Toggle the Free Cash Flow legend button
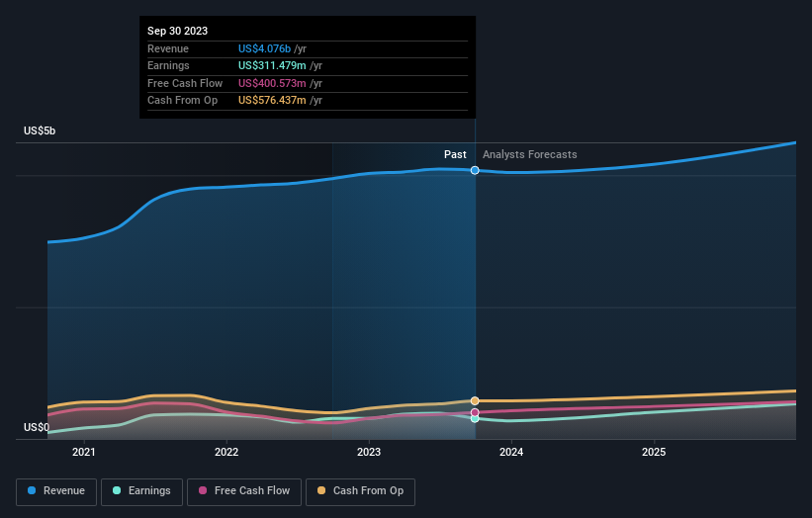Image resolution: width=812 pixels, height=518 pixels. tap(244, 491)
